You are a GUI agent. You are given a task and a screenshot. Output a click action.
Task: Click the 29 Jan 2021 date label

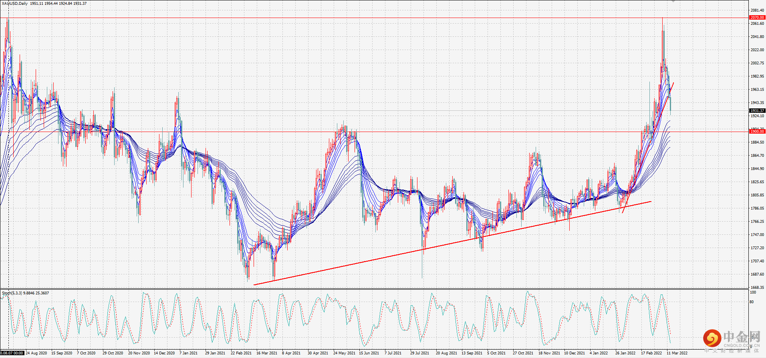[215, 353]
